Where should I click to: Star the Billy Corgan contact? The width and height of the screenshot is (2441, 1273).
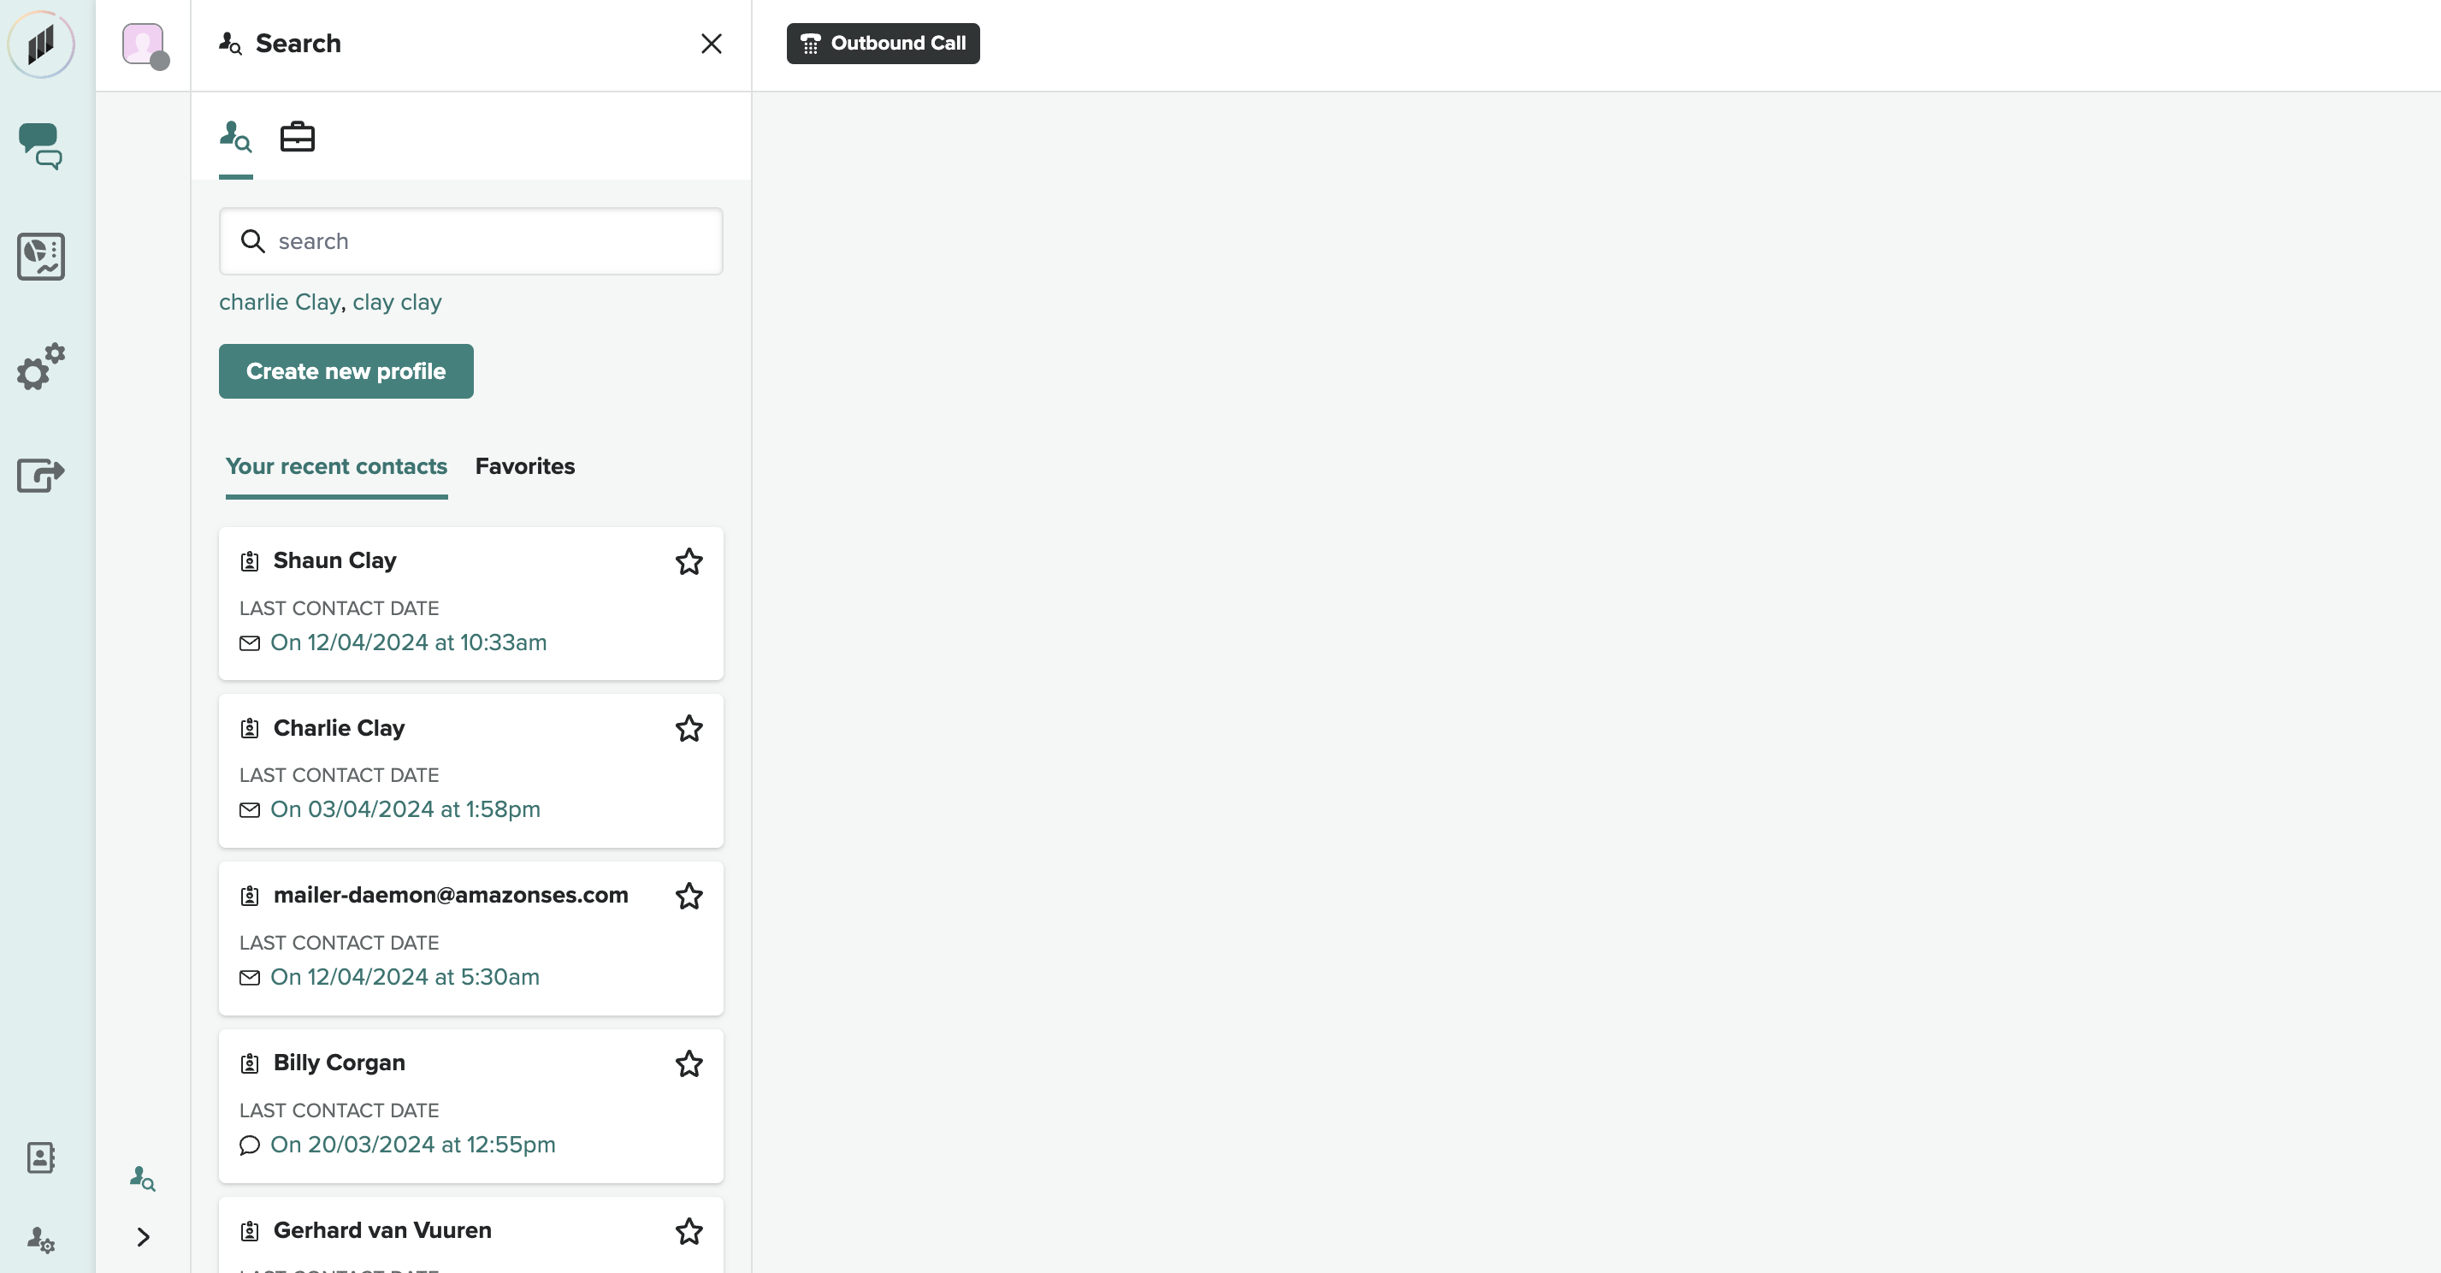coord(689,1063)
